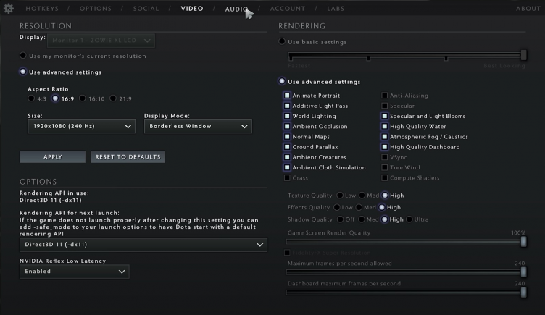Screen dimensions: 545x315
Task: Uncheck High Quality Water
Action: (385, 127)
